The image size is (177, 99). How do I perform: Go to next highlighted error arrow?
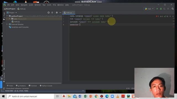(x=173, y=16)
